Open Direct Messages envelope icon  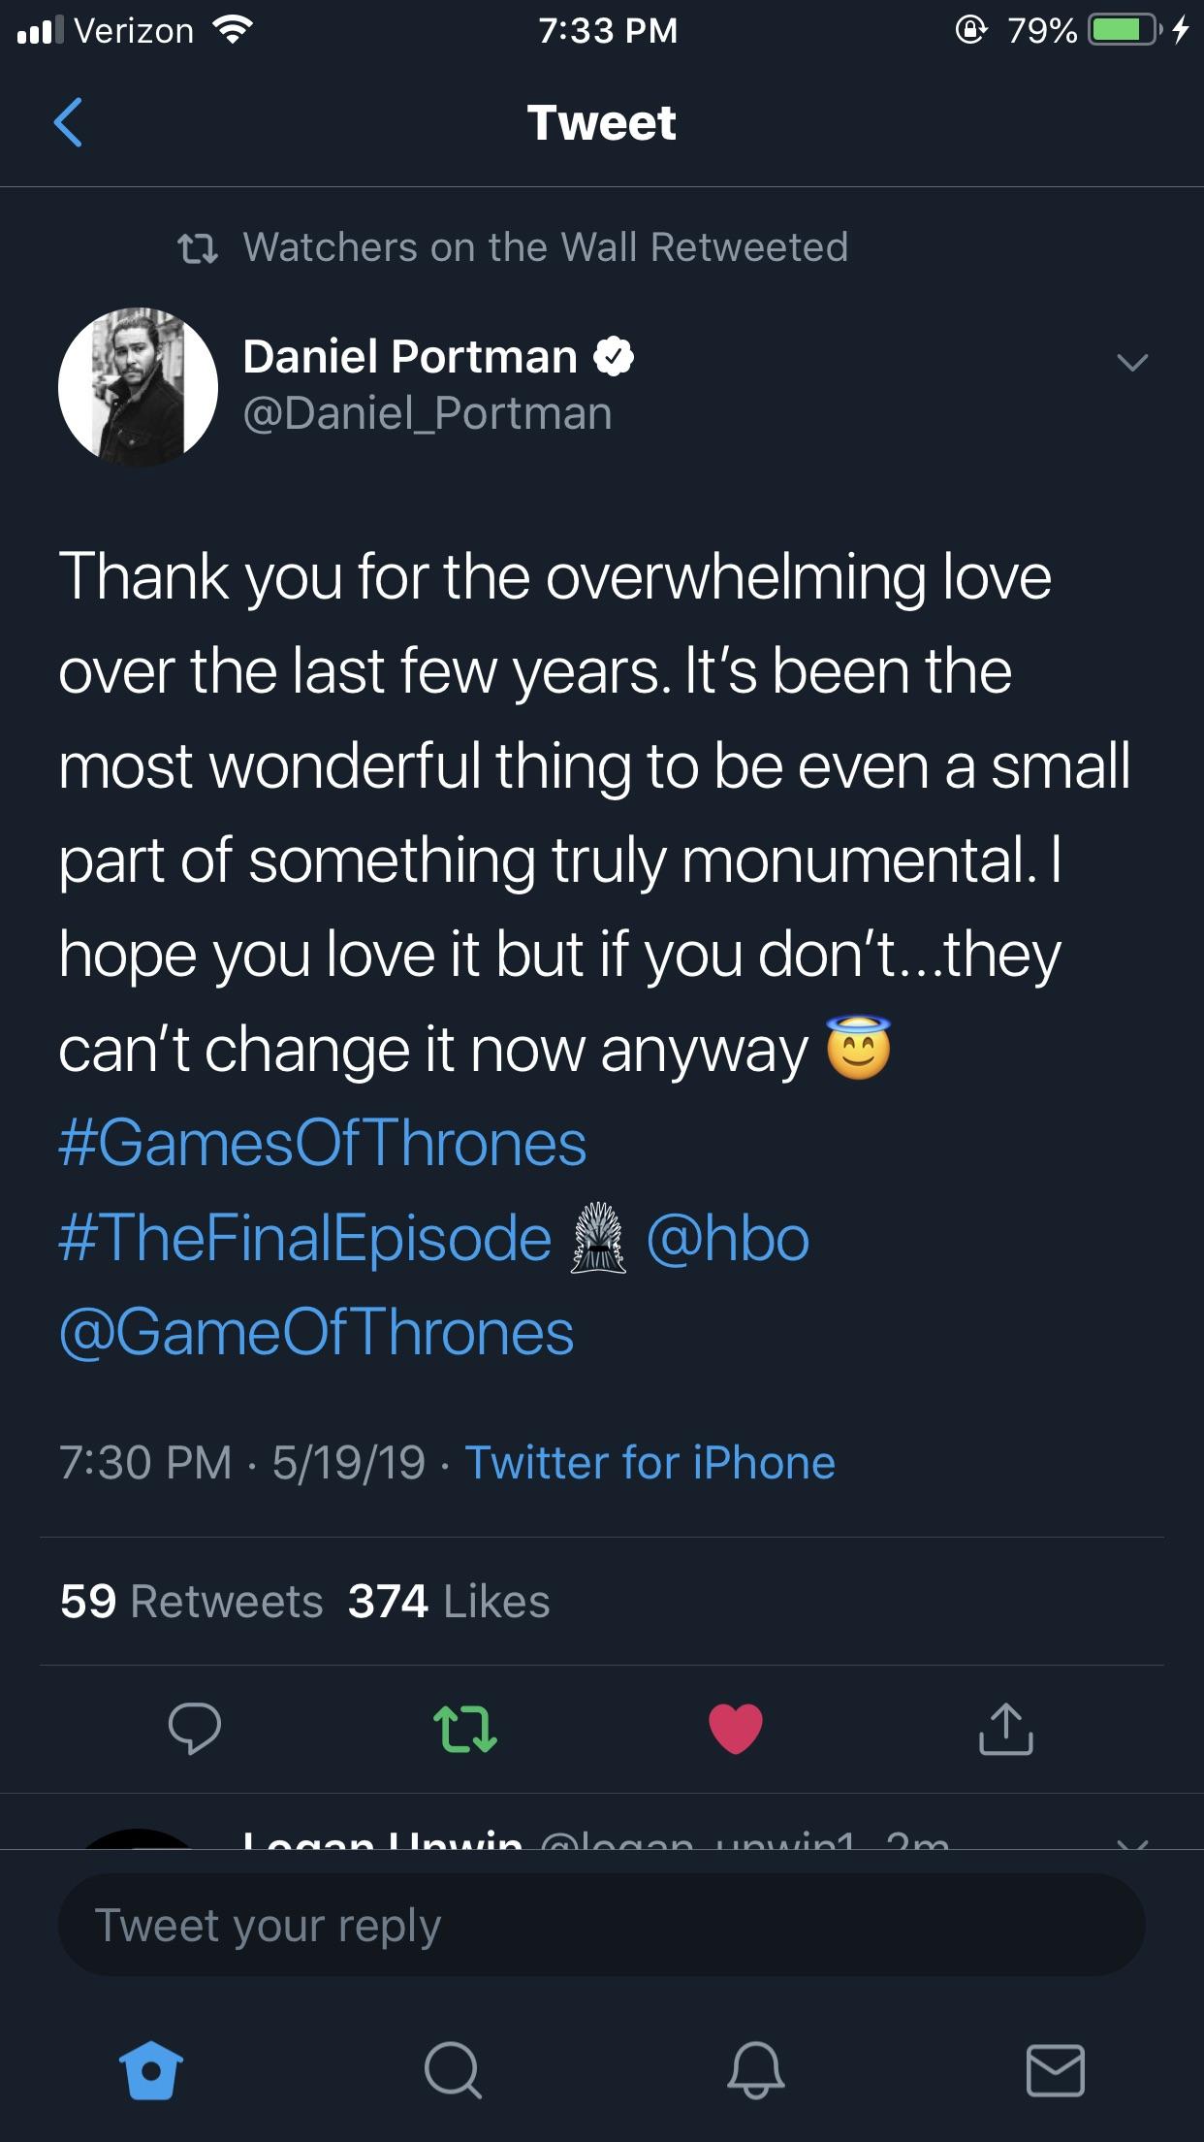click(1054, 2069)
